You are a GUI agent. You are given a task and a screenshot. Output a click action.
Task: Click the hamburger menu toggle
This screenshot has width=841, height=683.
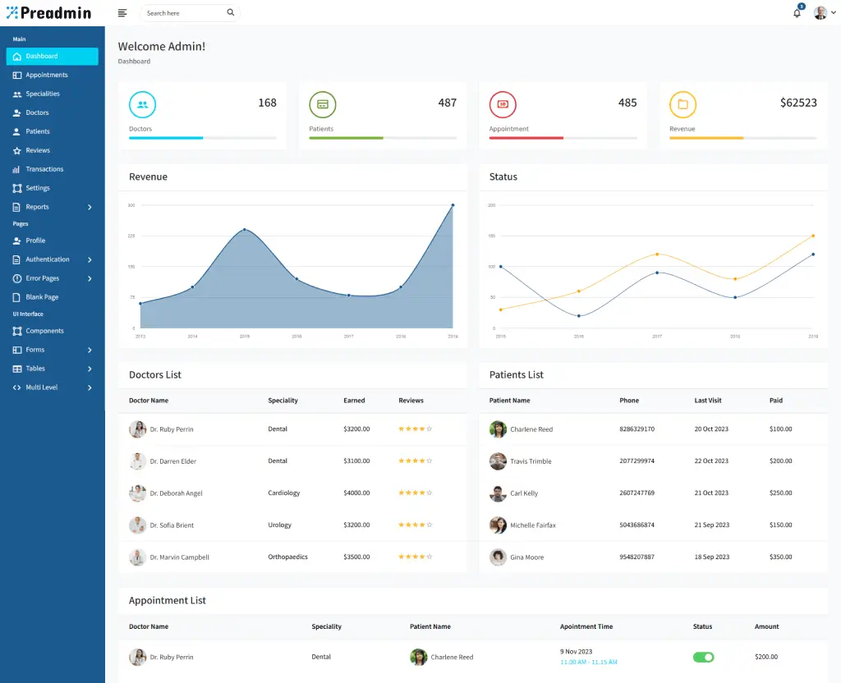click(122, 13)
